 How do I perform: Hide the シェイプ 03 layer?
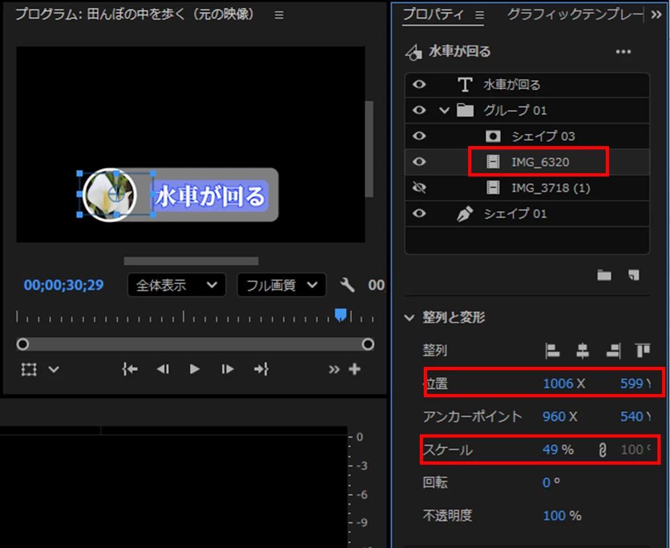[419, 136]
